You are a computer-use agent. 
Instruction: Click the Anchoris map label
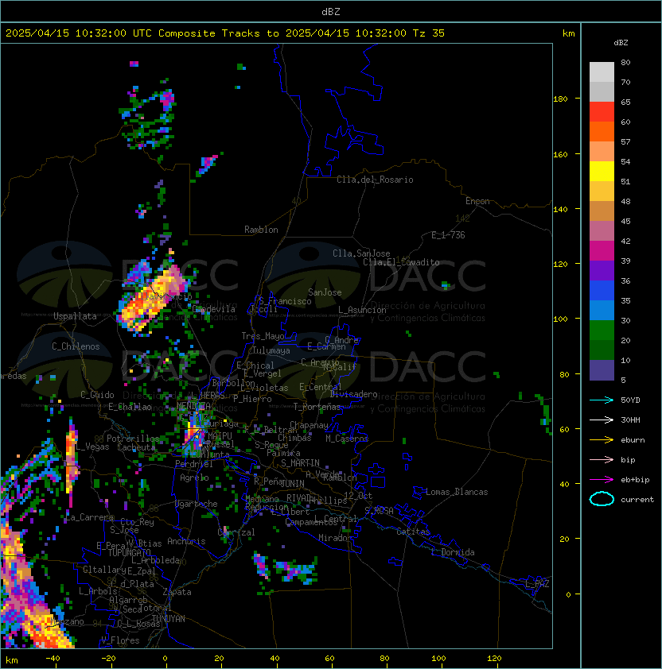pyautogui.click(x=186, y=541)
